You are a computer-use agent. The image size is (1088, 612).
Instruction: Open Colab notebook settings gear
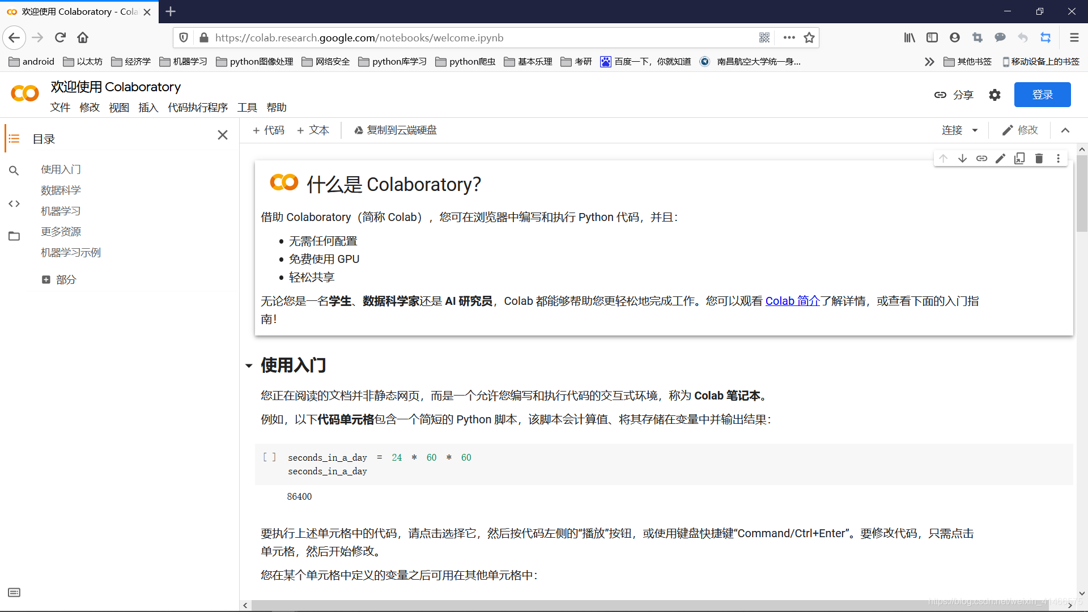point(994,95)
